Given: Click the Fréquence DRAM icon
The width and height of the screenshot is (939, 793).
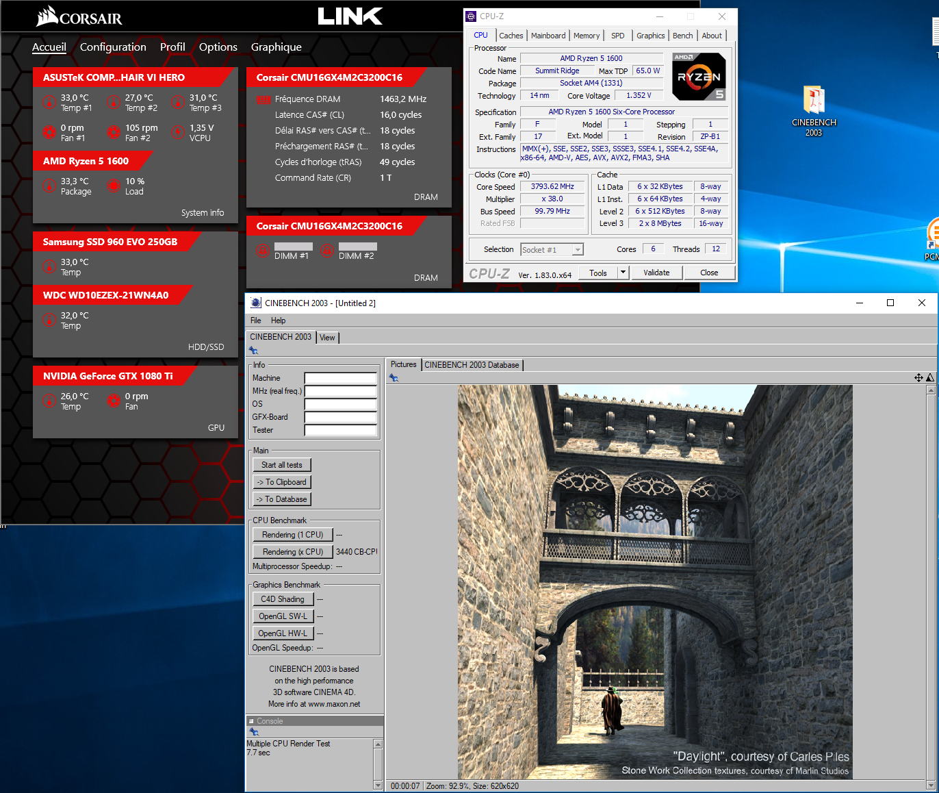Looking at the screenshot, I should click(x=263, y=99).
